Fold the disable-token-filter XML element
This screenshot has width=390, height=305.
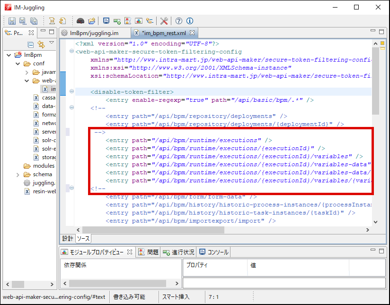pos(71,92)
